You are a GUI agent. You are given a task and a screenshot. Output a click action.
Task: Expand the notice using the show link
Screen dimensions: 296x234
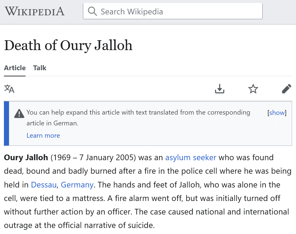[277, 113]
